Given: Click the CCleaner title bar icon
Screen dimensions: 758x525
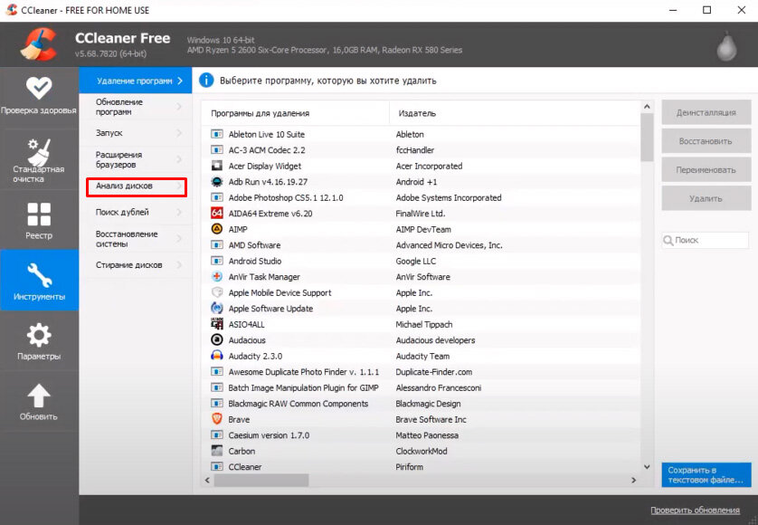Looking at the screenshot, I should tap(12, 10).
